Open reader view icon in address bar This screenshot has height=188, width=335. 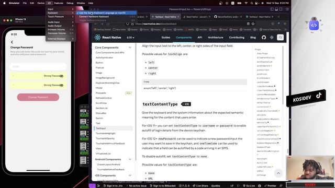[248, 24]
